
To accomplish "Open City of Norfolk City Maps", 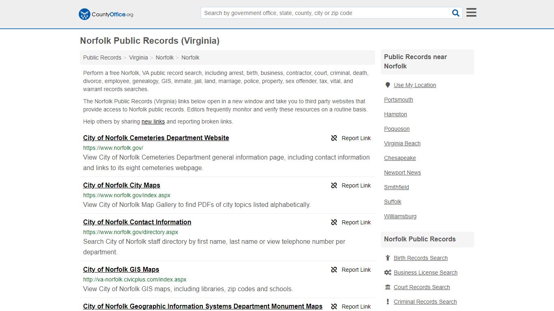I will click(122, 185).
